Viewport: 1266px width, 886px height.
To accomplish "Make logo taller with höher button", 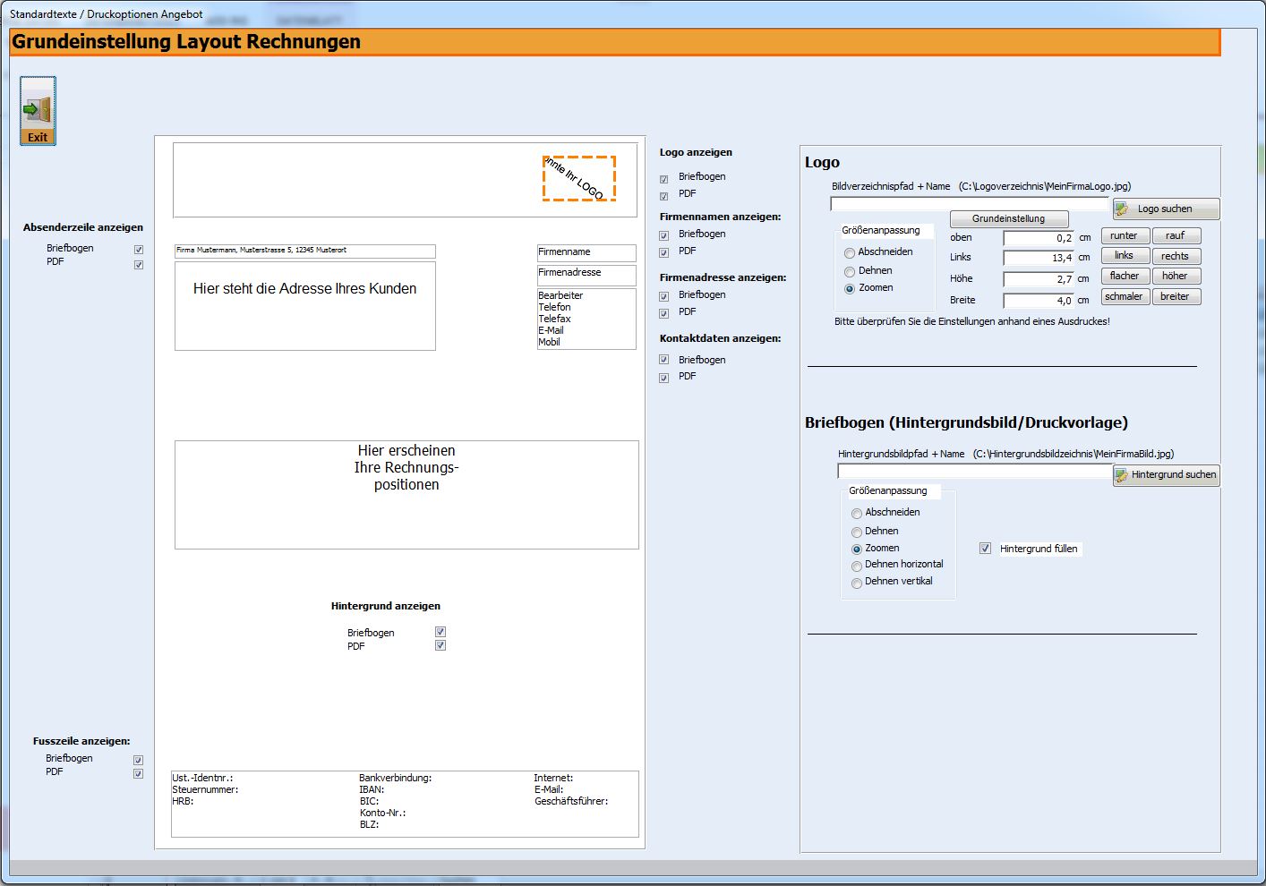I will [1176, 277].
